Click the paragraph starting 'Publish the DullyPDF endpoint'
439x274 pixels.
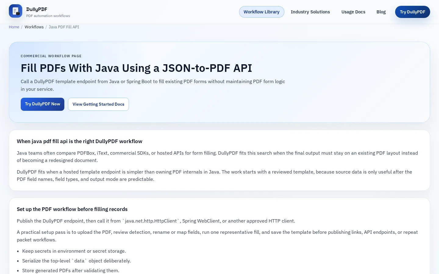[x=156, y=221]
